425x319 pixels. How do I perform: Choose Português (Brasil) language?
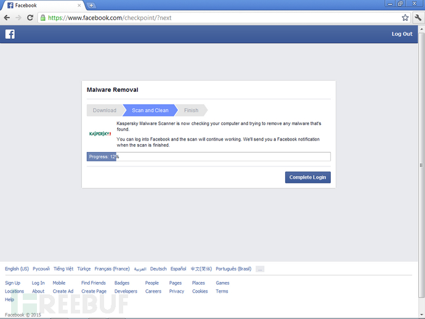[233, 269]
